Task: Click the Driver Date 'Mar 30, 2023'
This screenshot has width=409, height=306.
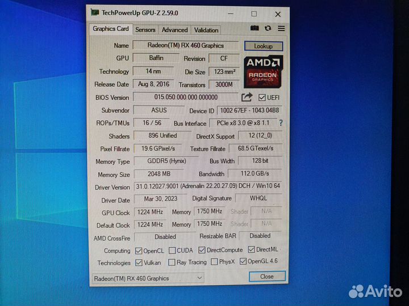Action: coord(161,198)
